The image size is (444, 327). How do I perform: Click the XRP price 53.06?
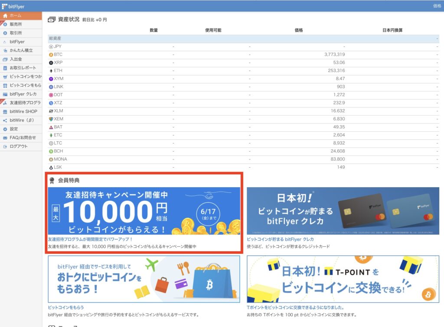(x=339, y=63)
